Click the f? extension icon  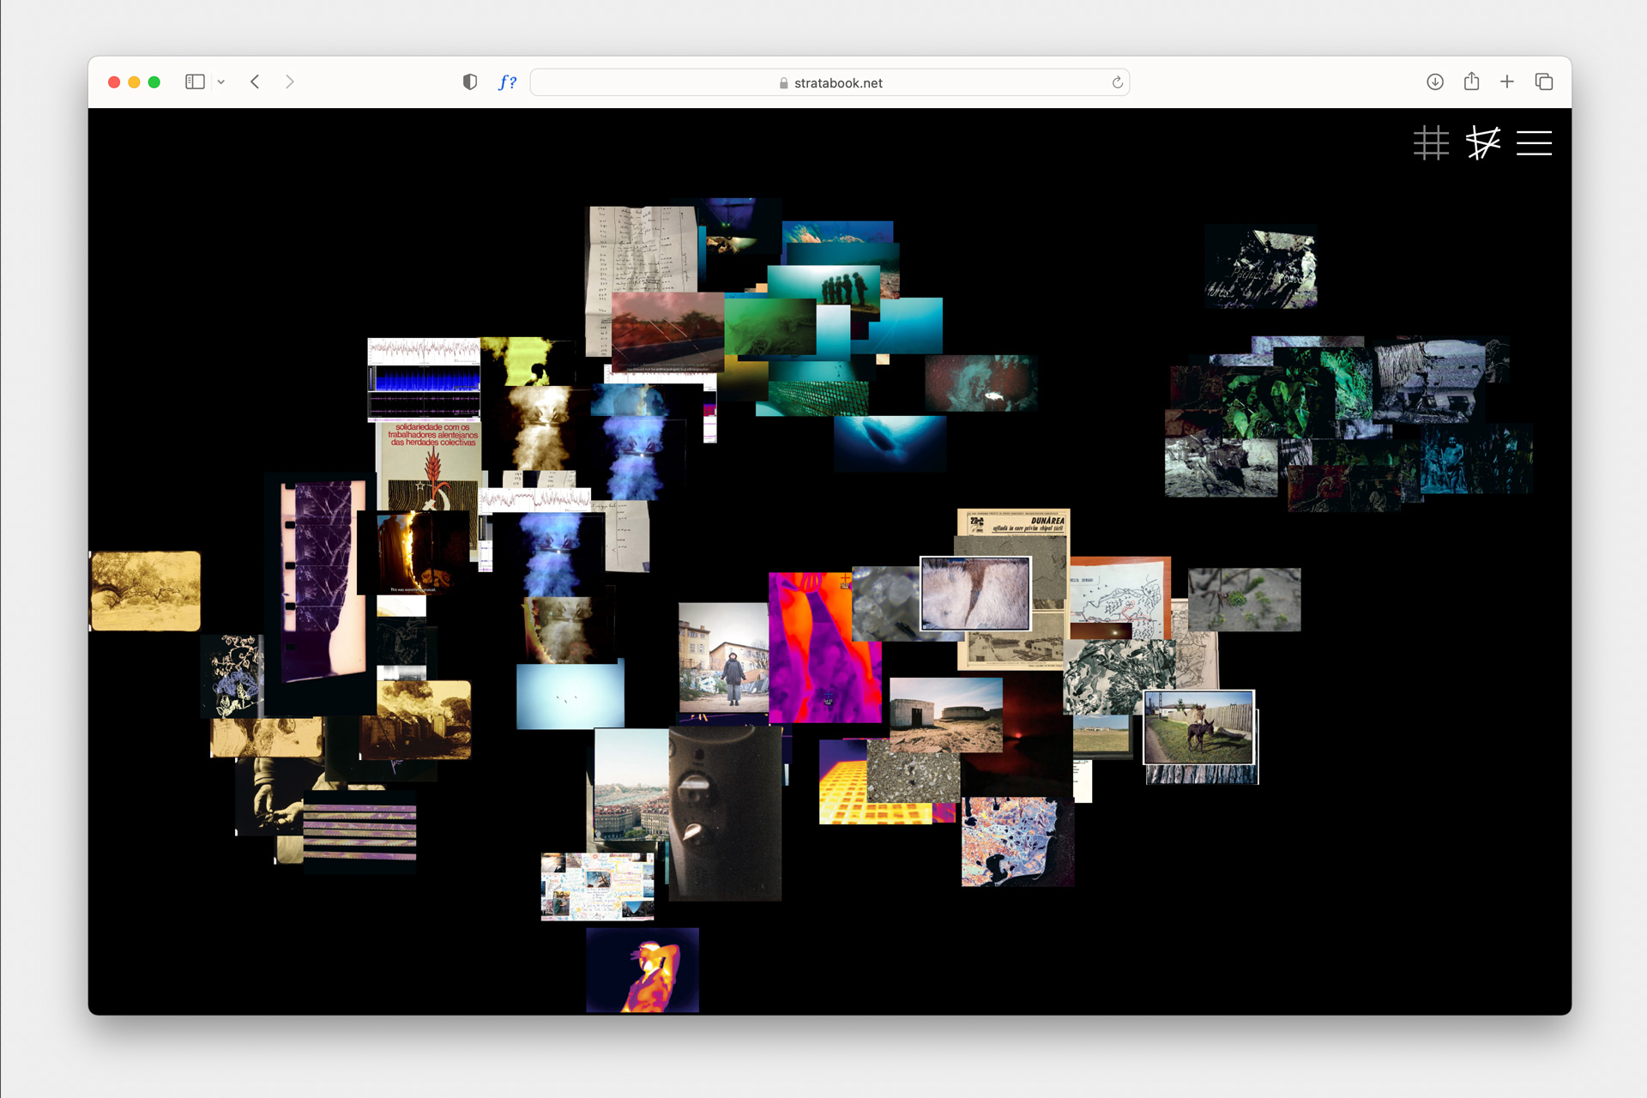tap(507, 82)
